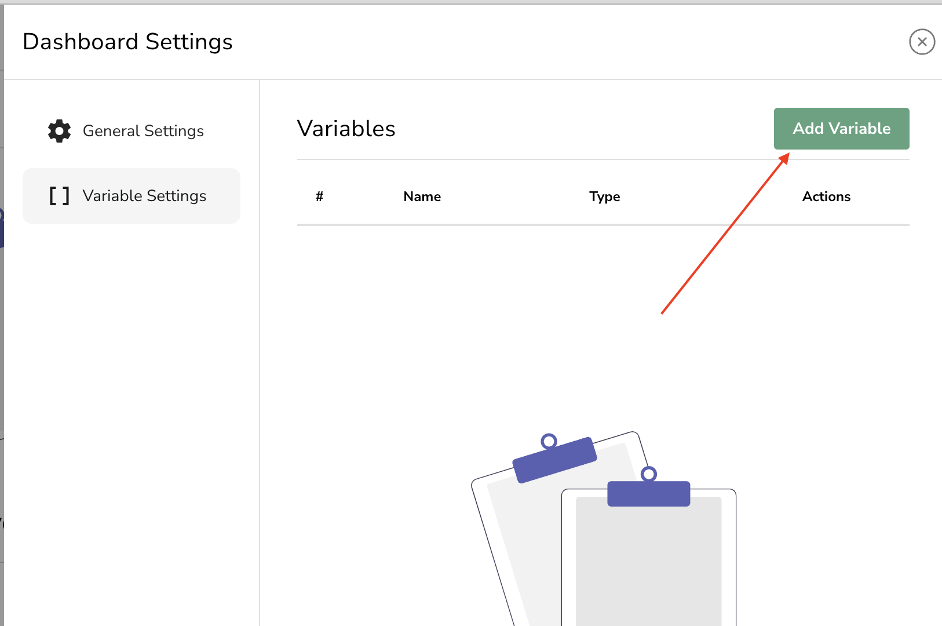Click the gear icon beside General Settings

(x=59, y=131)
